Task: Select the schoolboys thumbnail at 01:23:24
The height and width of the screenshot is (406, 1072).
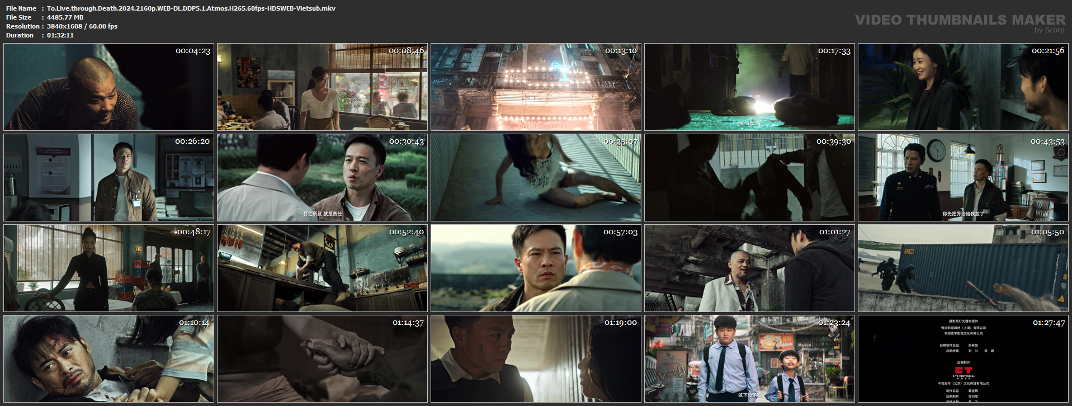Action: [x=749, y=359]
